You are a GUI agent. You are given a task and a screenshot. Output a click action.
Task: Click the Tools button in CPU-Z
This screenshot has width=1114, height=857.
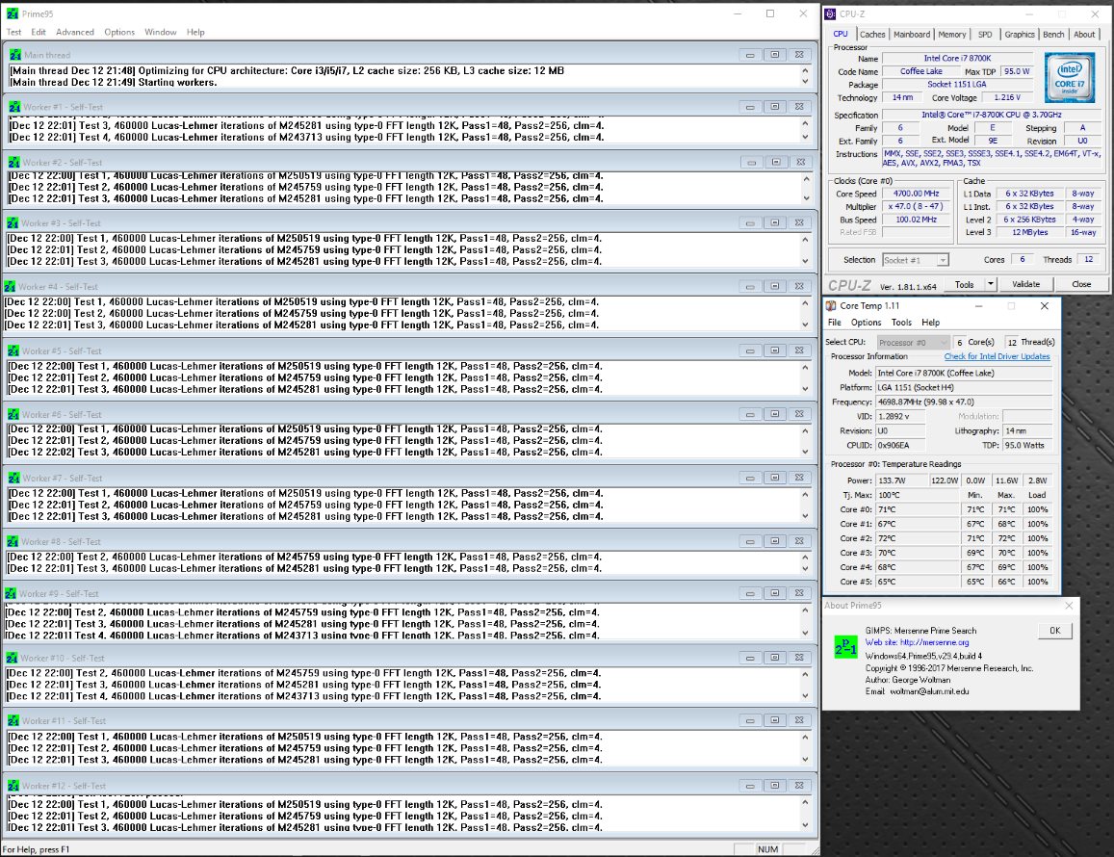tap(964, 284)
